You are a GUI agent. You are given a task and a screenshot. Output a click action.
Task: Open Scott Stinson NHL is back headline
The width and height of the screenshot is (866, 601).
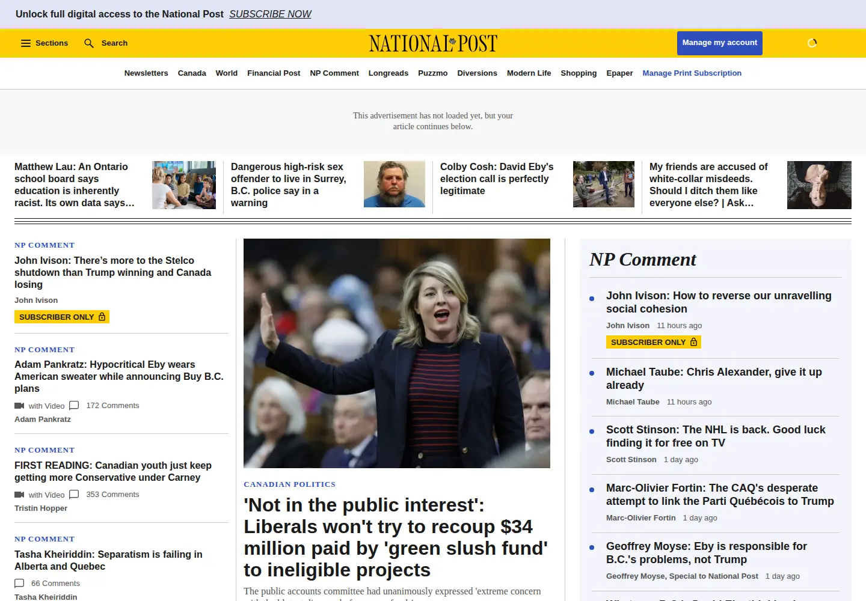click(x=716, y=436)
